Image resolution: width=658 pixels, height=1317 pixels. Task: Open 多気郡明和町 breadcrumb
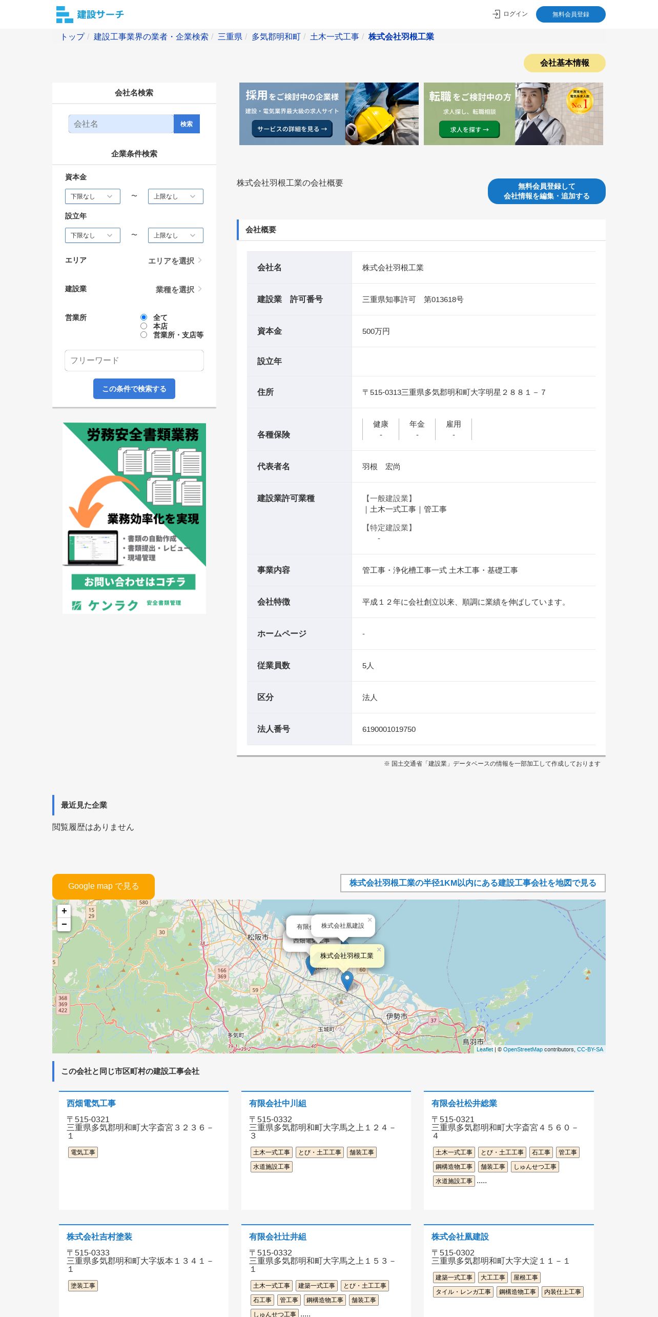point(276,37)
